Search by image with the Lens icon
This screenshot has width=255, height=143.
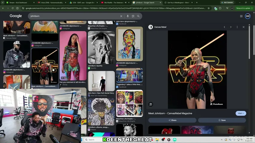pos(133,16)
